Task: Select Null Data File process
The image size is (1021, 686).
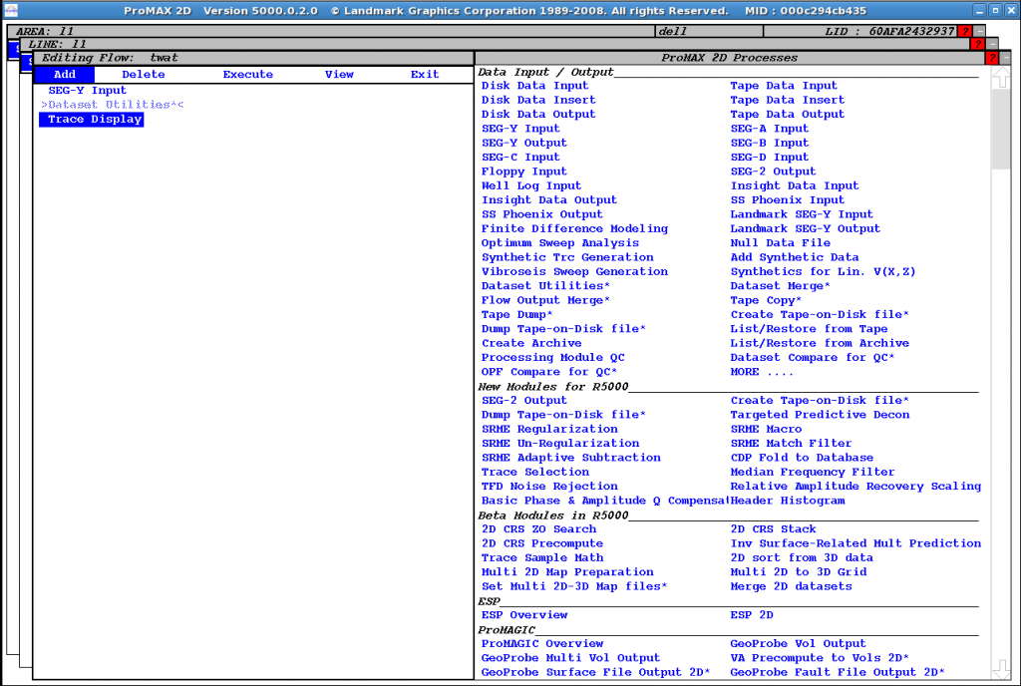Action: click(x=780, y=242)
